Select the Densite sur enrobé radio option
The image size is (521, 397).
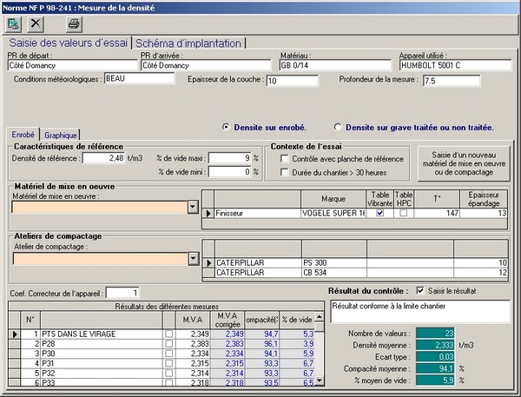click(x=227, y=127)
